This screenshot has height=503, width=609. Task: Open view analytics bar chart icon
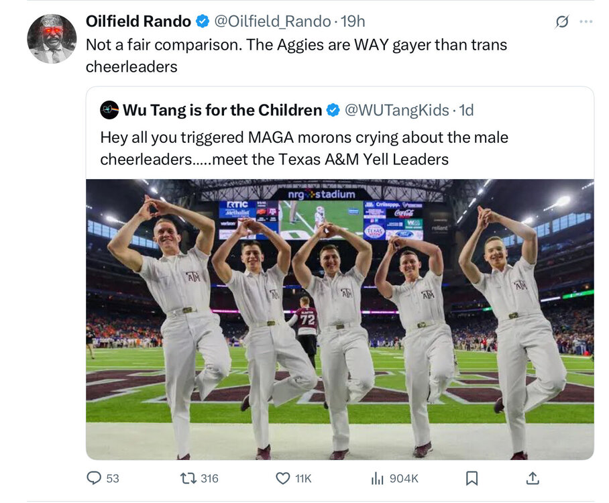(x=378, y=478)
